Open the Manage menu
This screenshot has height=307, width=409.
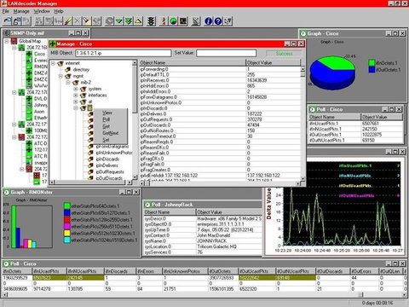point(21,11)
